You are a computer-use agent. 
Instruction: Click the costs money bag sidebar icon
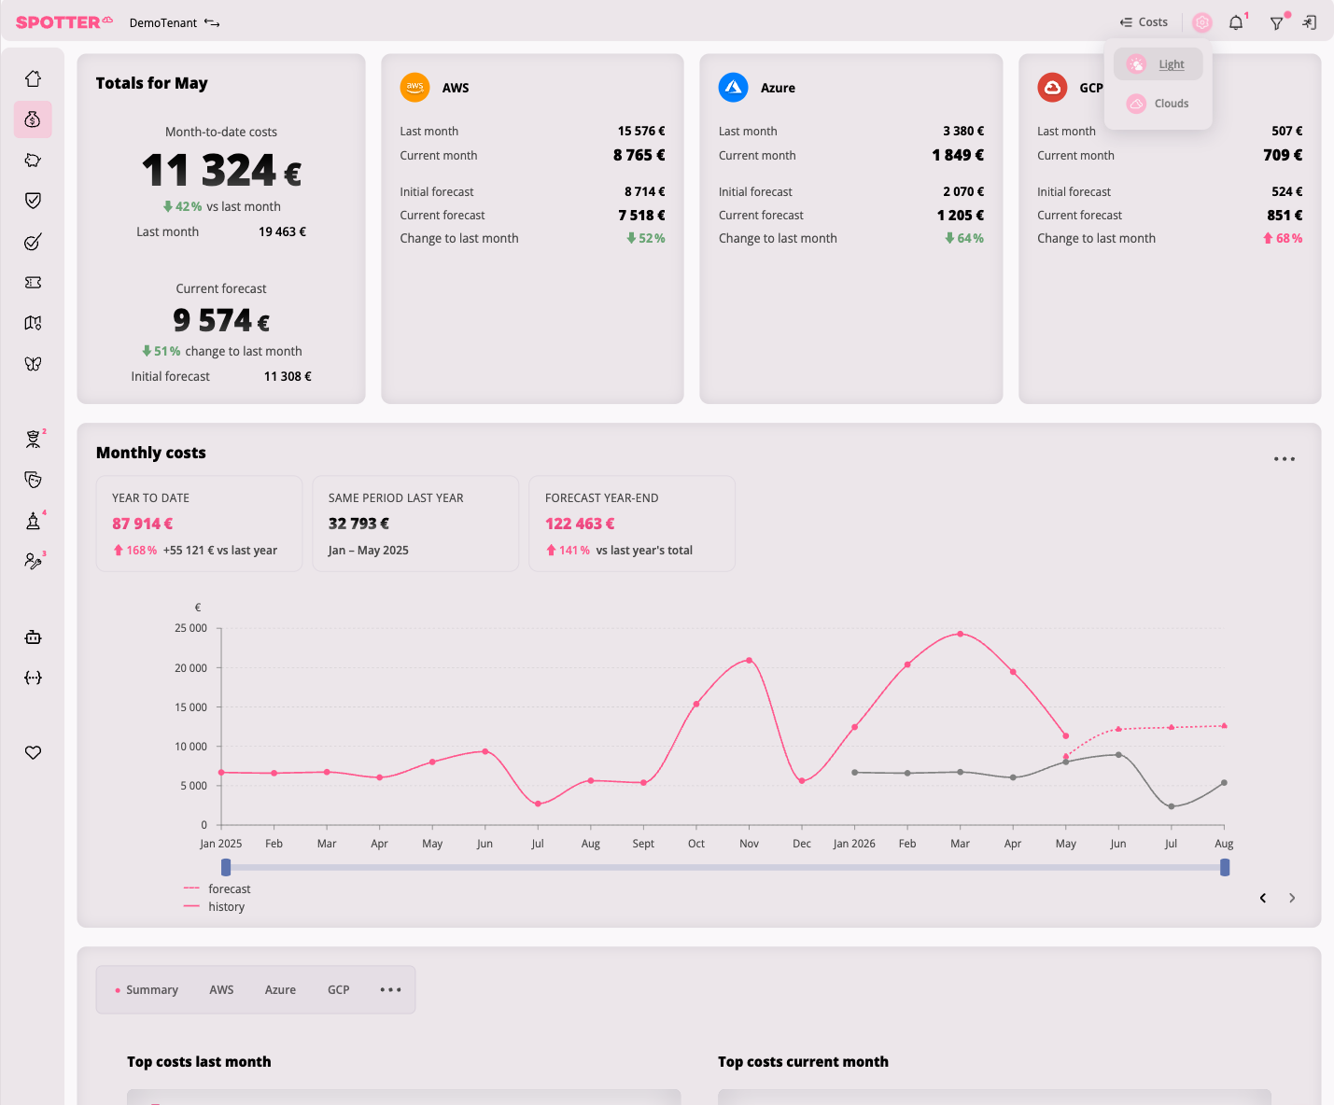33,119
